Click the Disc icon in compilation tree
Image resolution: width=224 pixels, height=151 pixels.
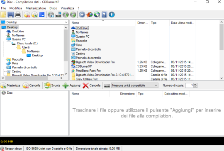tap(4, 93)
